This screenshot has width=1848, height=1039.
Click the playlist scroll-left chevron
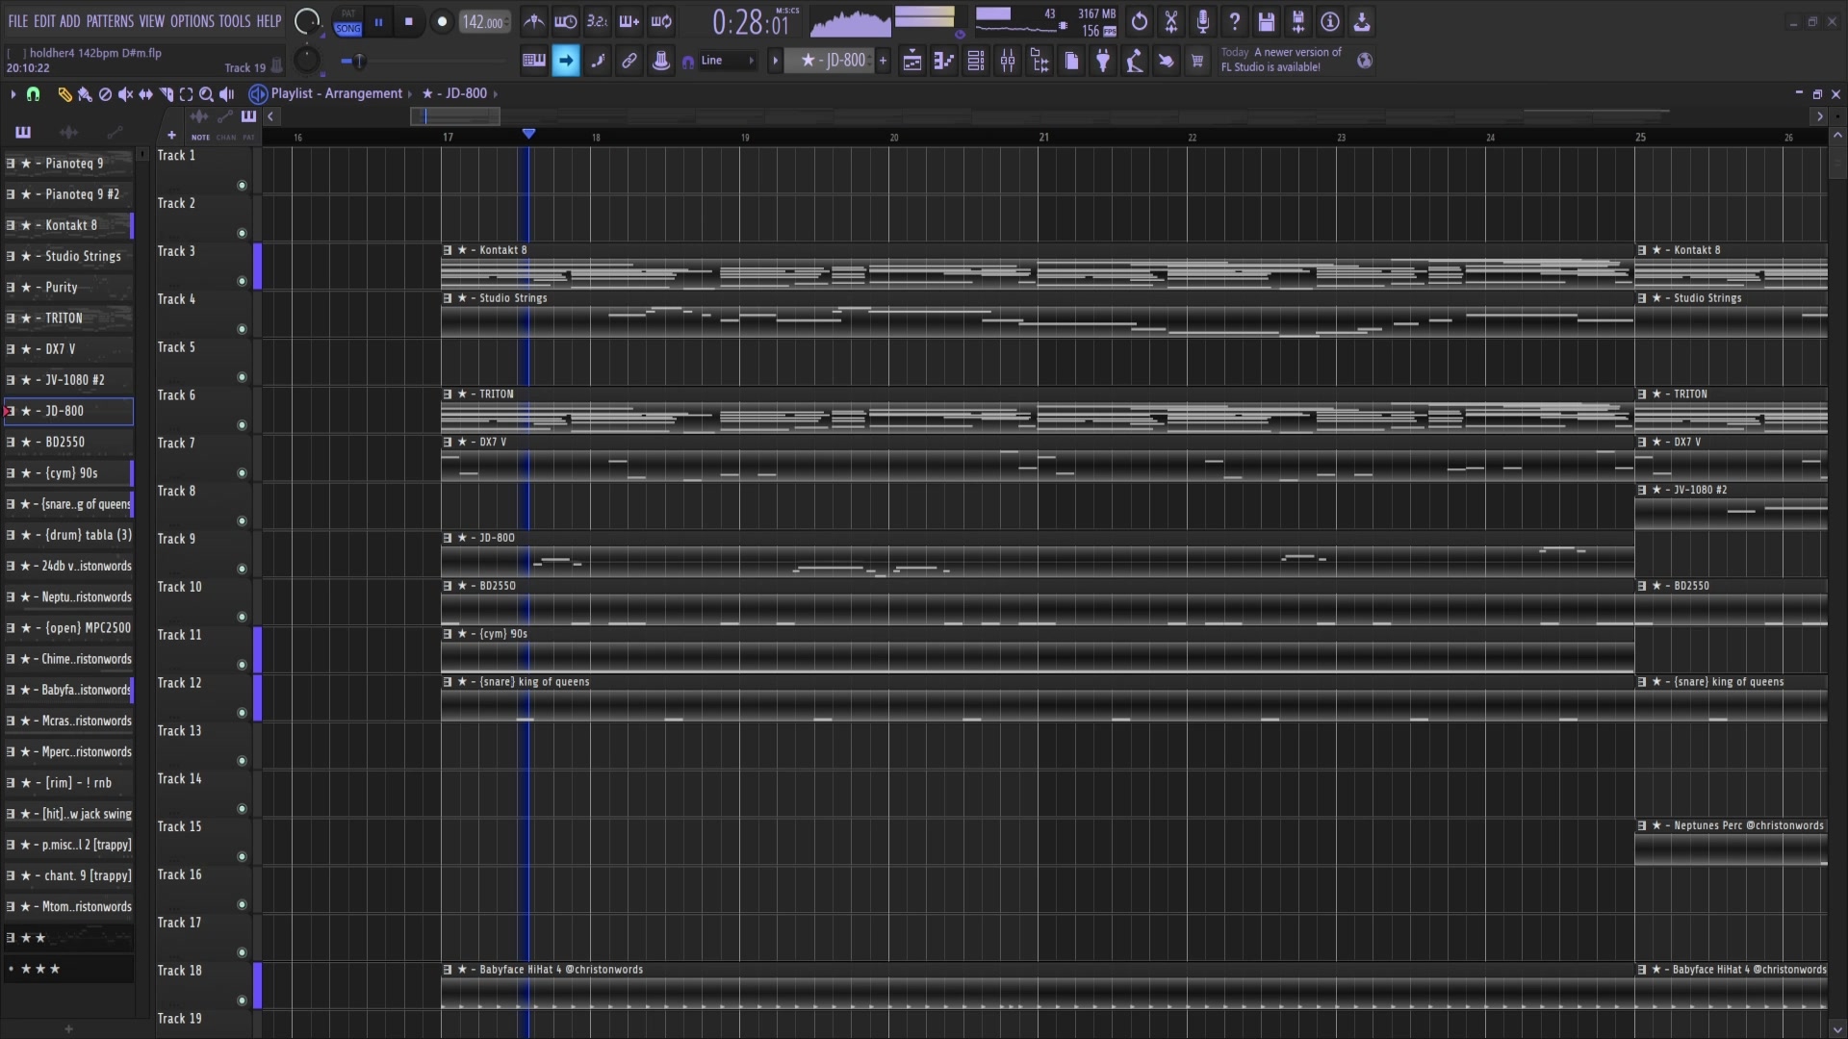[x=271, y=116]
